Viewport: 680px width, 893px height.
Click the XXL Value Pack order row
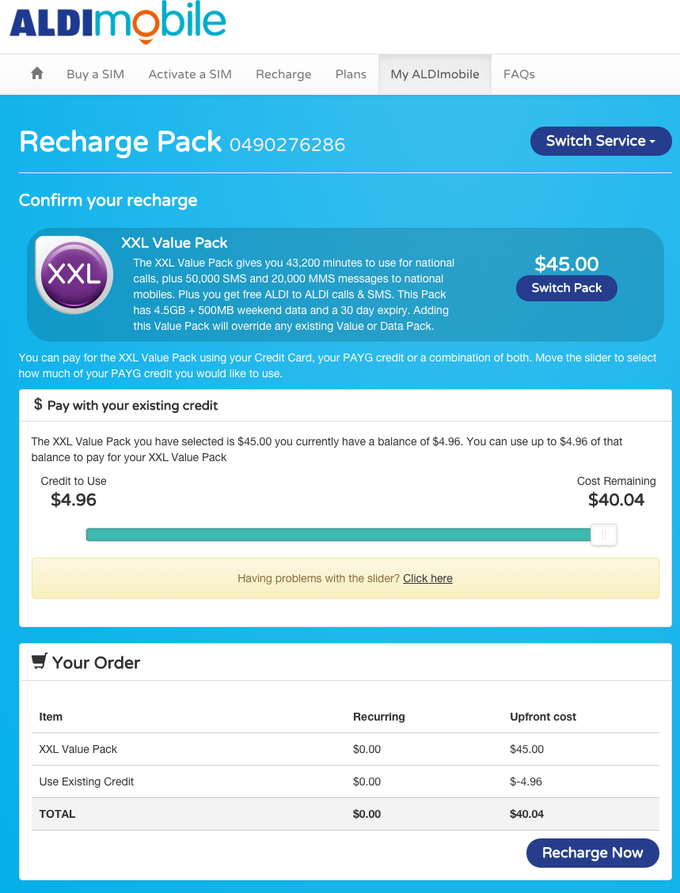click(x=345, y=749)
